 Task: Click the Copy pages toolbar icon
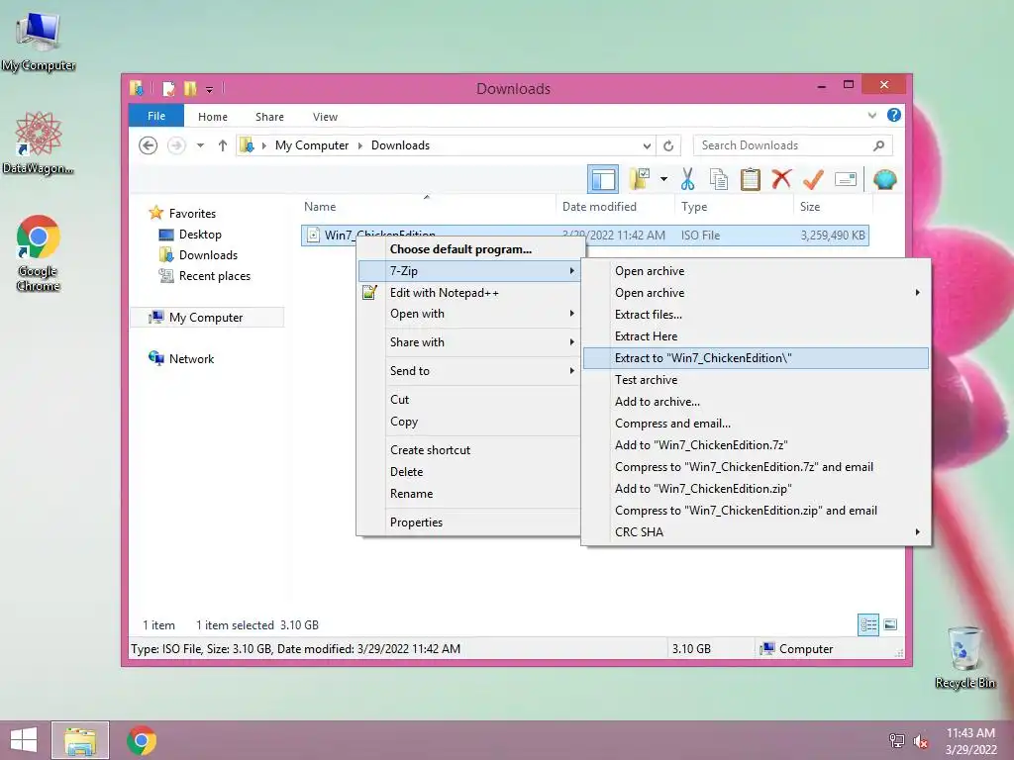point(719,179)
